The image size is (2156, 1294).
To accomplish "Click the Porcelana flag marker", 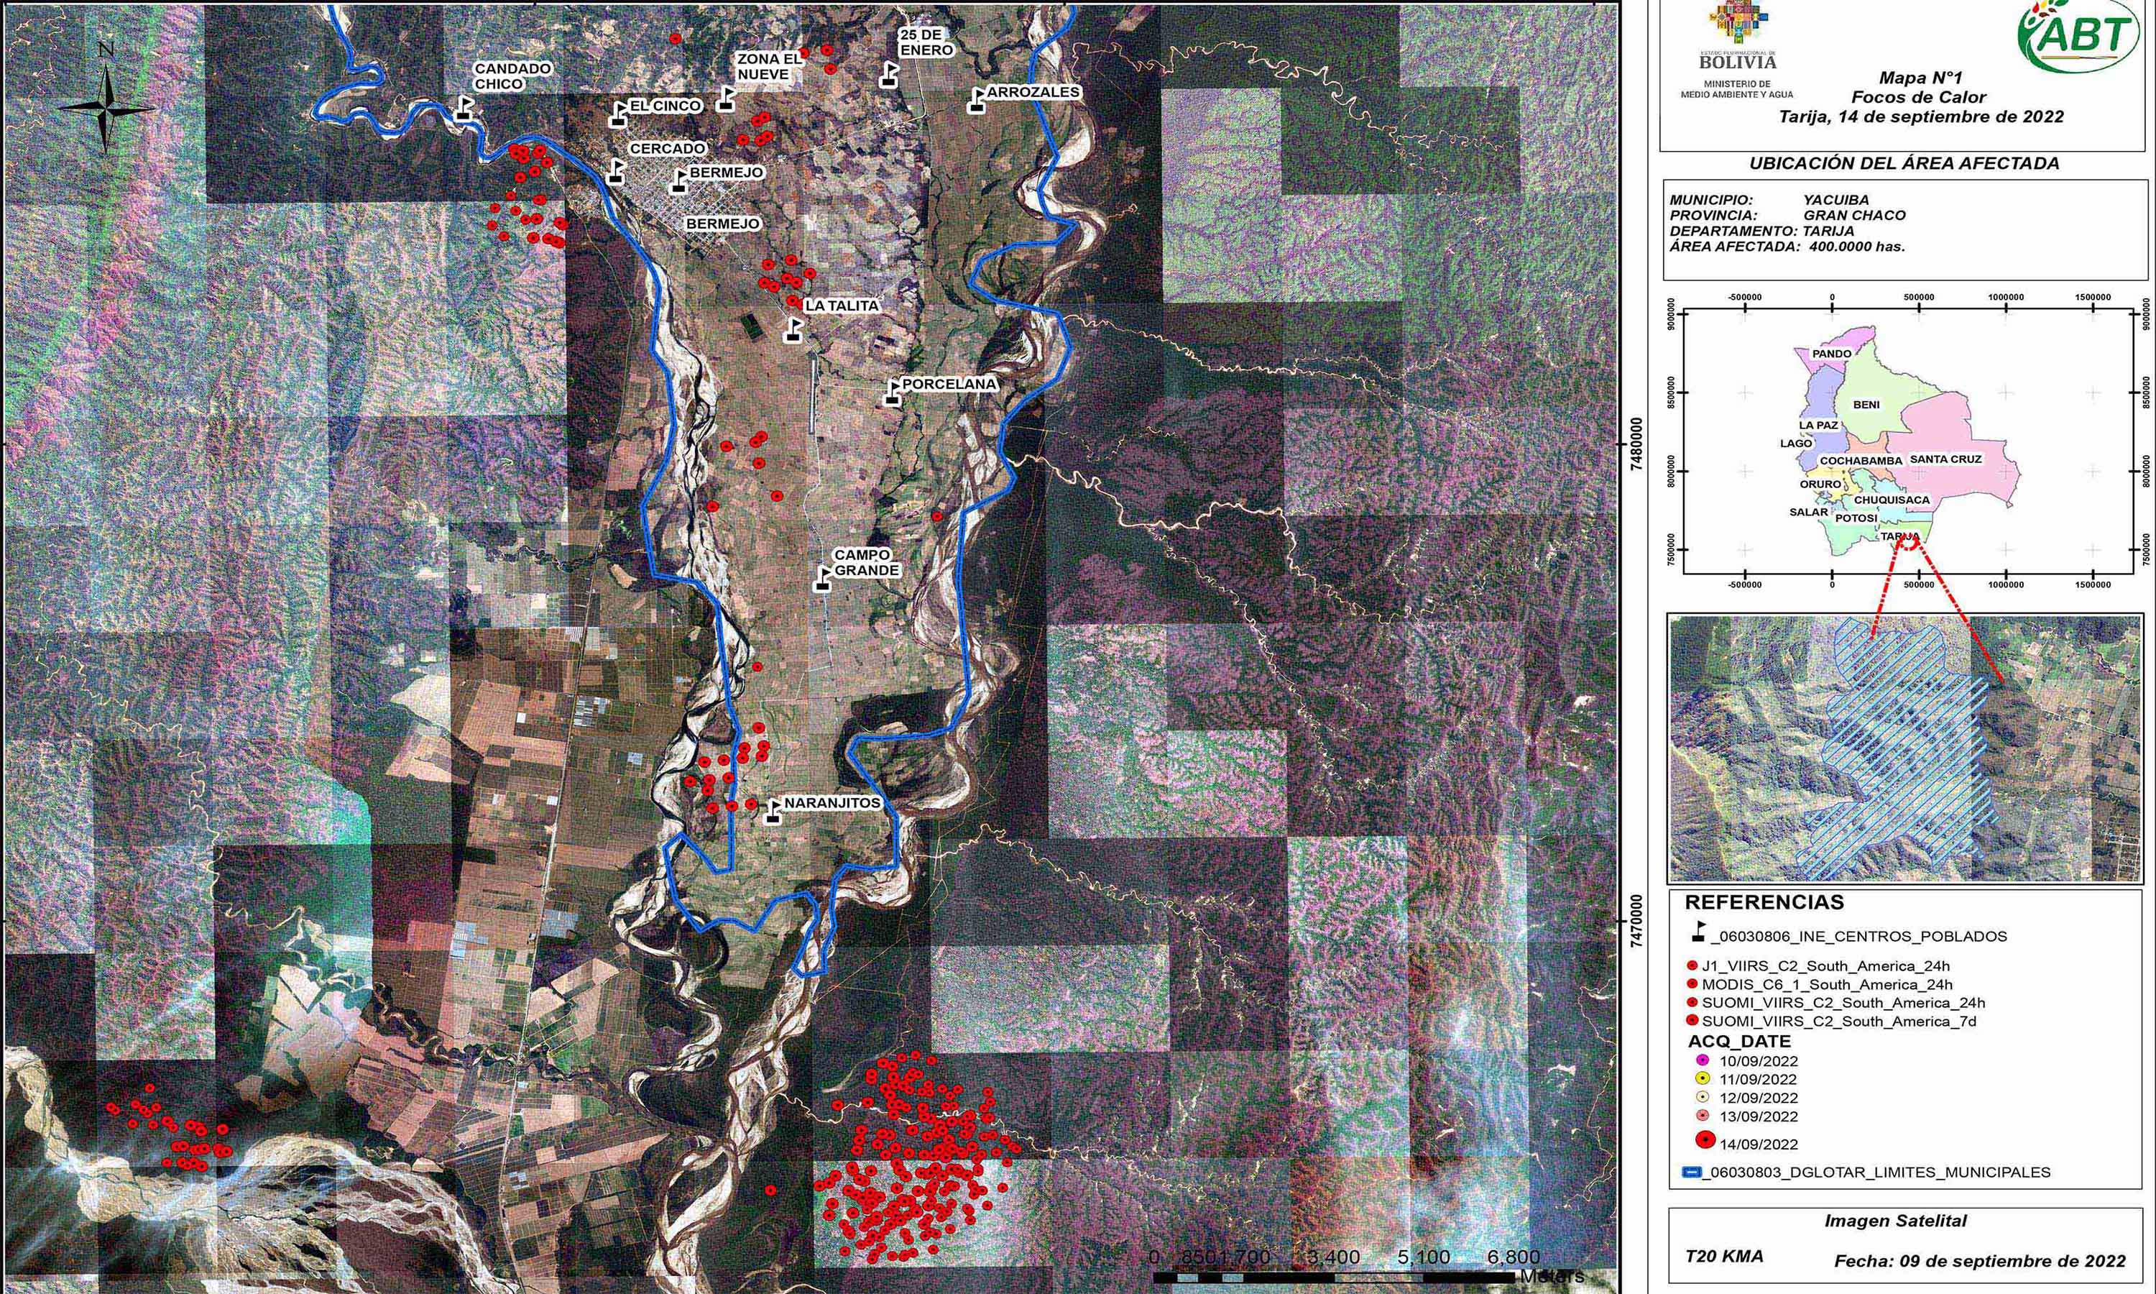I will click(892, 393).
